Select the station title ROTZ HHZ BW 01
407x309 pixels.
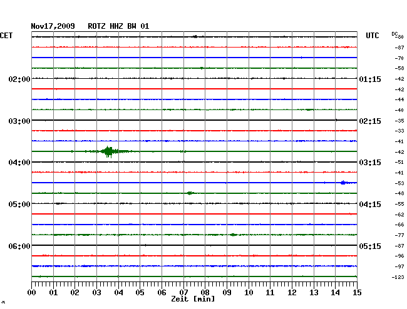pyautogui.click(x=118, y=26)
